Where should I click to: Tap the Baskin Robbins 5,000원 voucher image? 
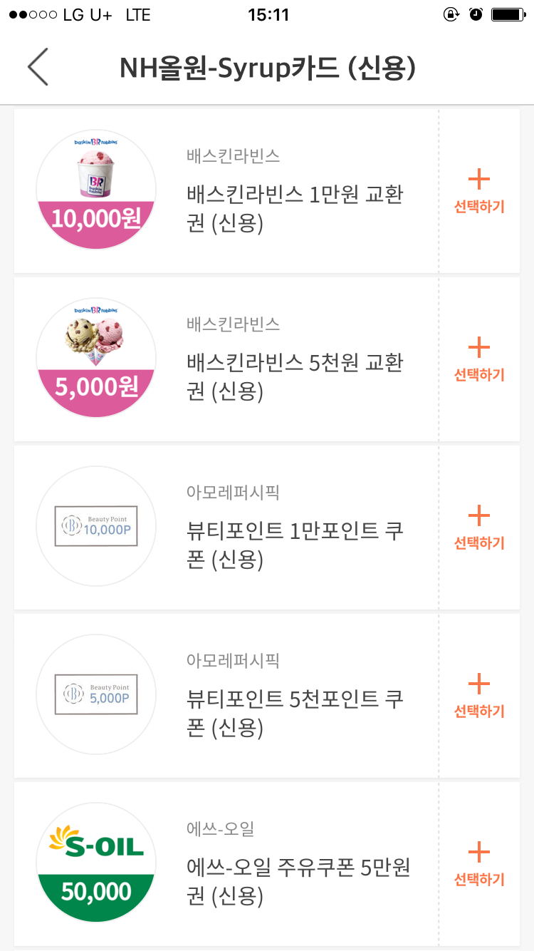96,358
